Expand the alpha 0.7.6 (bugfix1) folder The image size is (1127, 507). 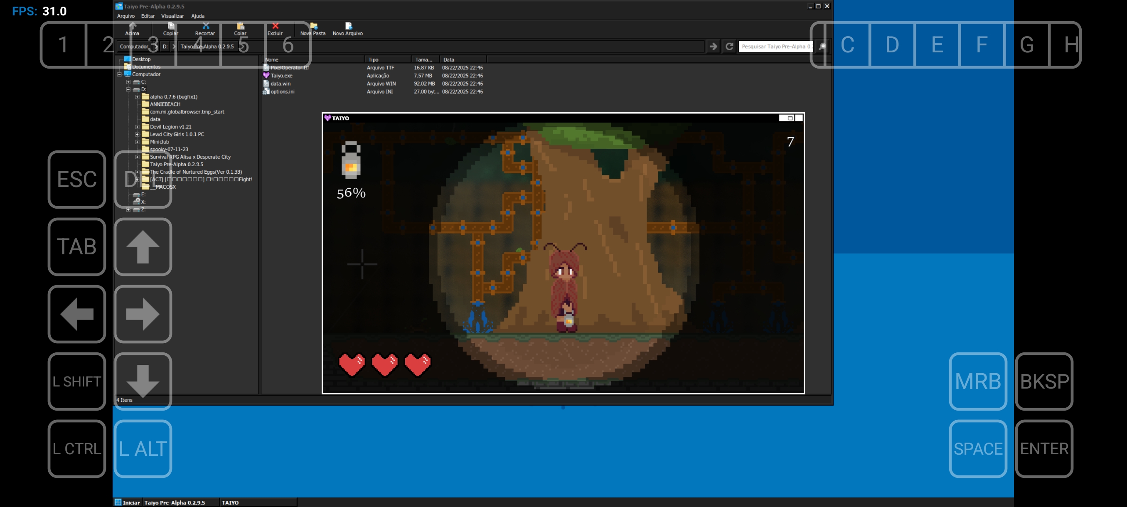coord(137,97)
